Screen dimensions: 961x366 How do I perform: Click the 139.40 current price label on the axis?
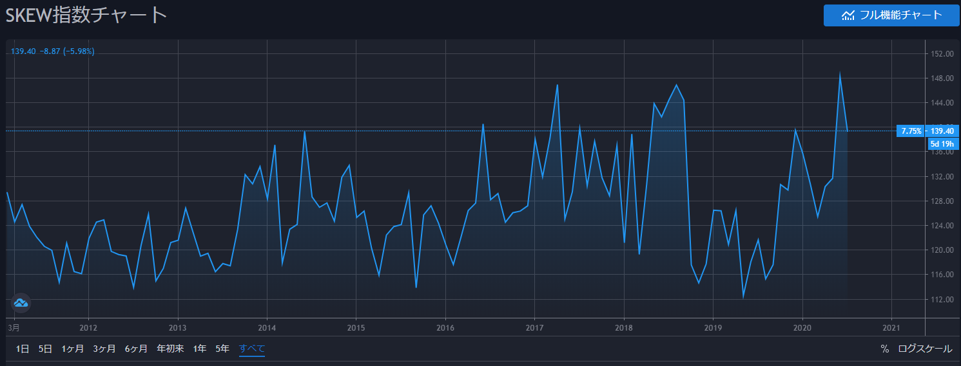coord(942,131)
